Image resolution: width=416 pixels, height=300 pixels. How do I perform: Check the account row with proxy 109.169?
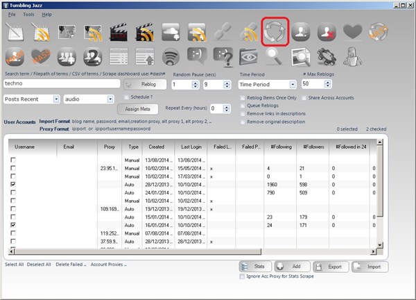tap(13, 208)
